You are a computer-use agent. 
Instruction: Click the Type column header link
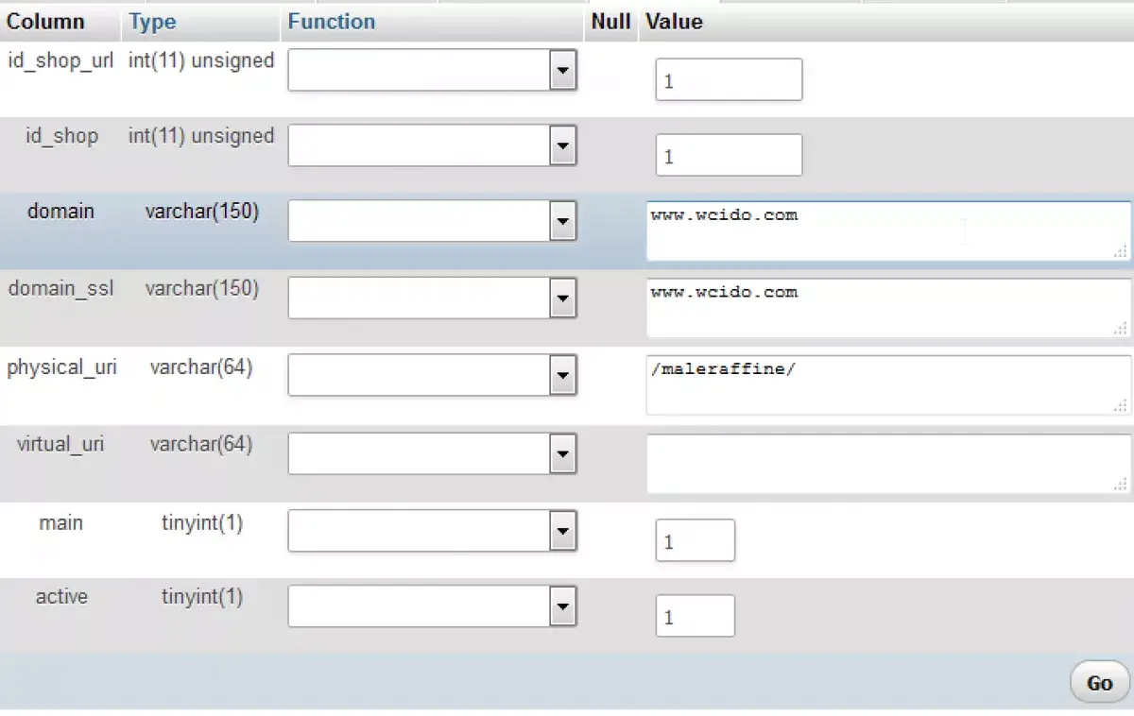click(x=153, y=22)
